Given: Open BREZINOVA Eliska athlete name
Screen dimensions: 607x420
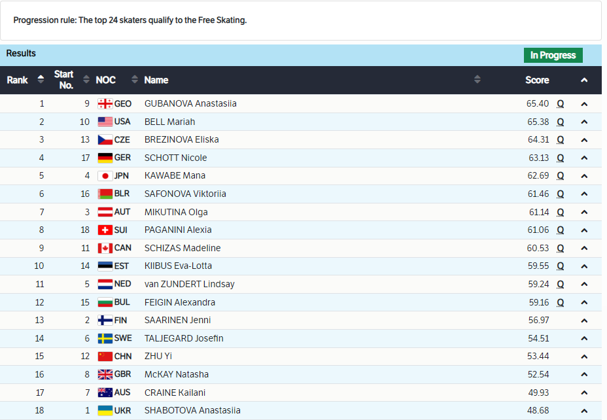Looking at the screenshot, I should coord(181,139).
